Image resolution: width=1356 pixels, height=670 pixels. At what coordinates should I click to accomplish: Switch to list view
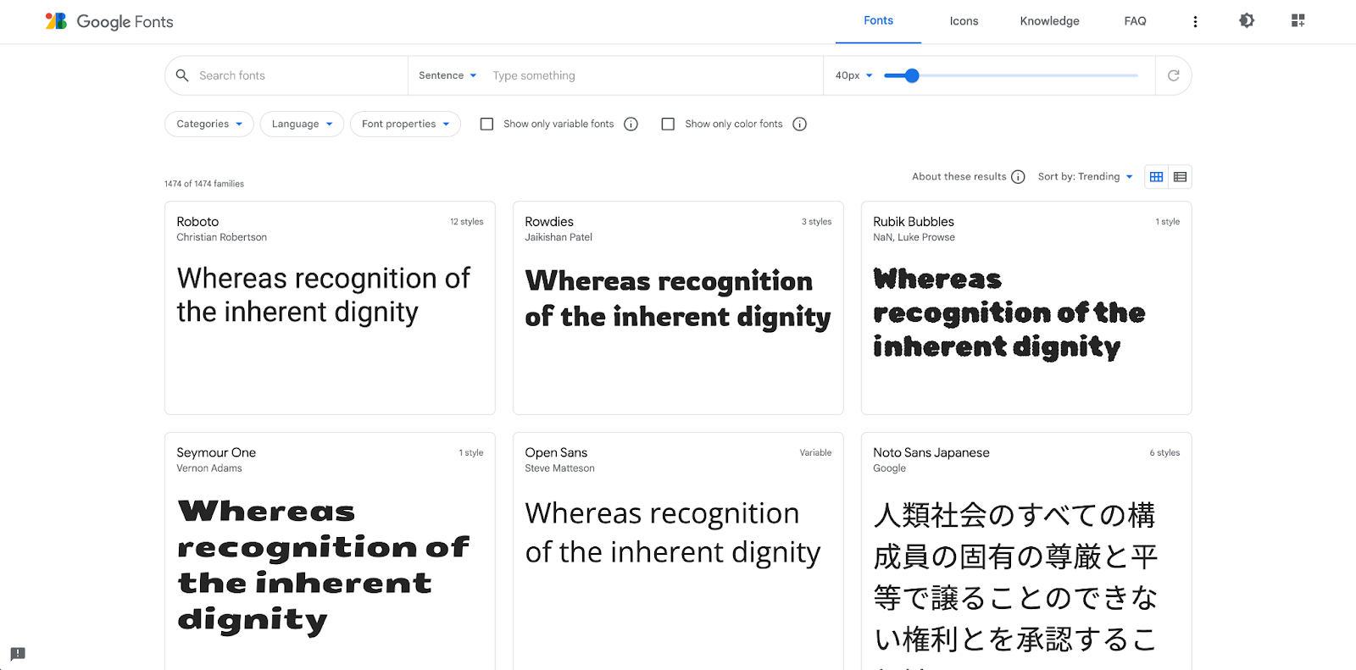tap(1180, 177)
